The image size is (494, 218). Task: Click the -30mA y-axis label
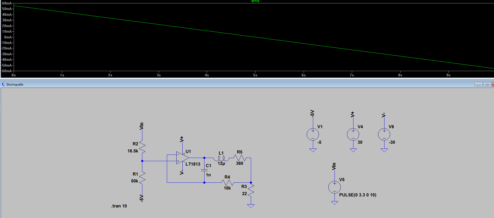7,54
